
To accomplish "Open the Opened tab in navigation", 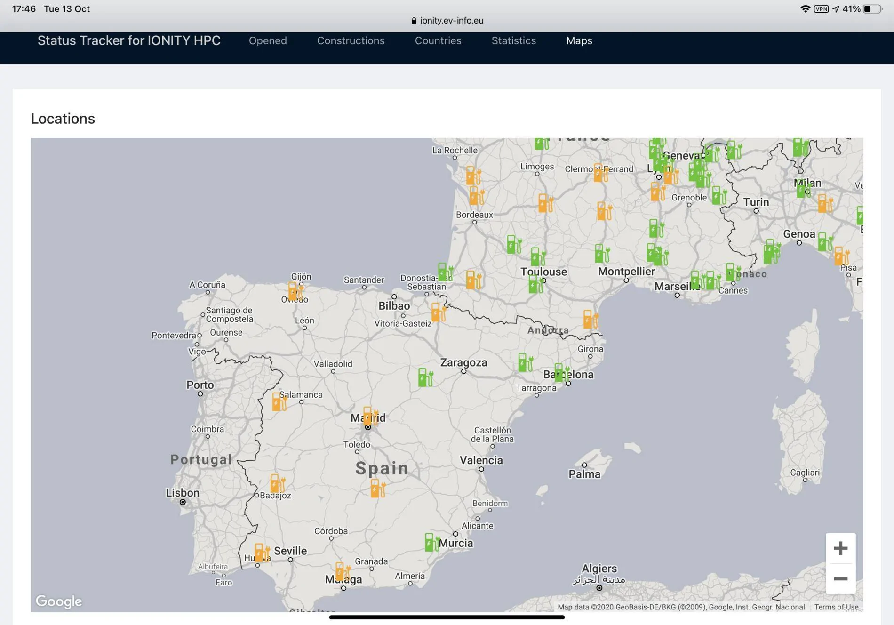I will [268, 41].
